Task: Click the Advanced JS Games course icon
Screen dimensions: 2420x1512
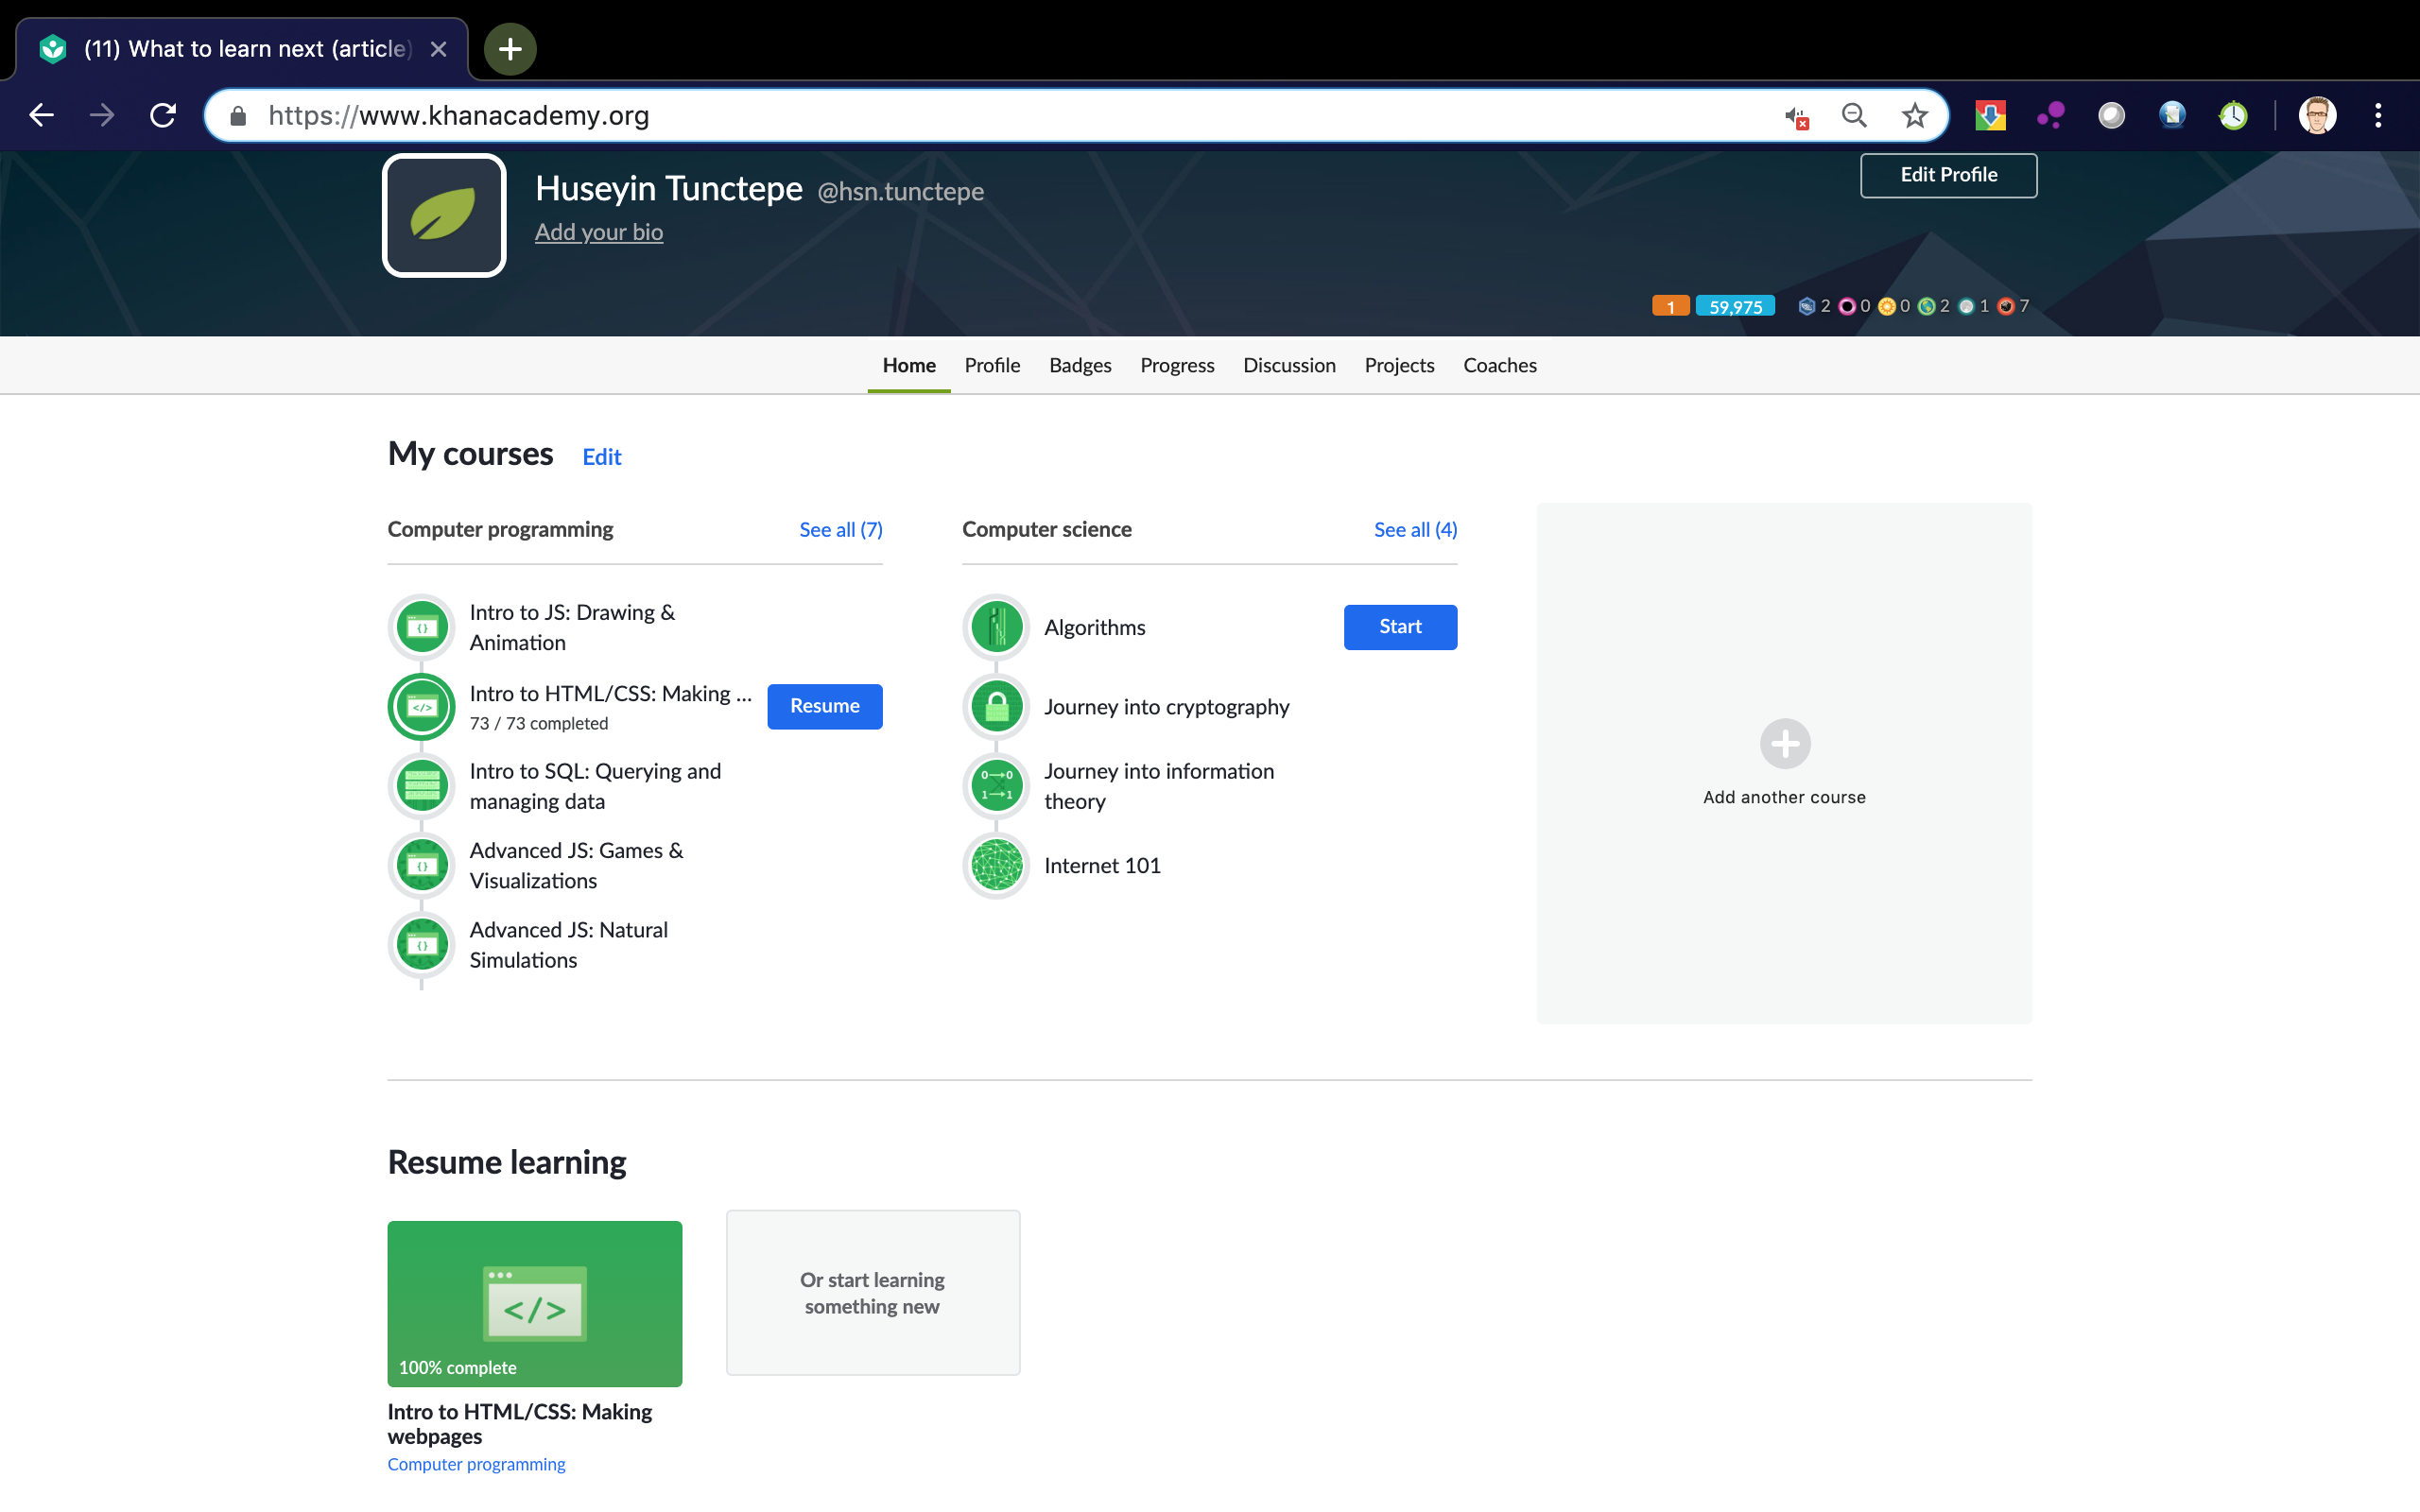Action: click(x=422, y=865)
